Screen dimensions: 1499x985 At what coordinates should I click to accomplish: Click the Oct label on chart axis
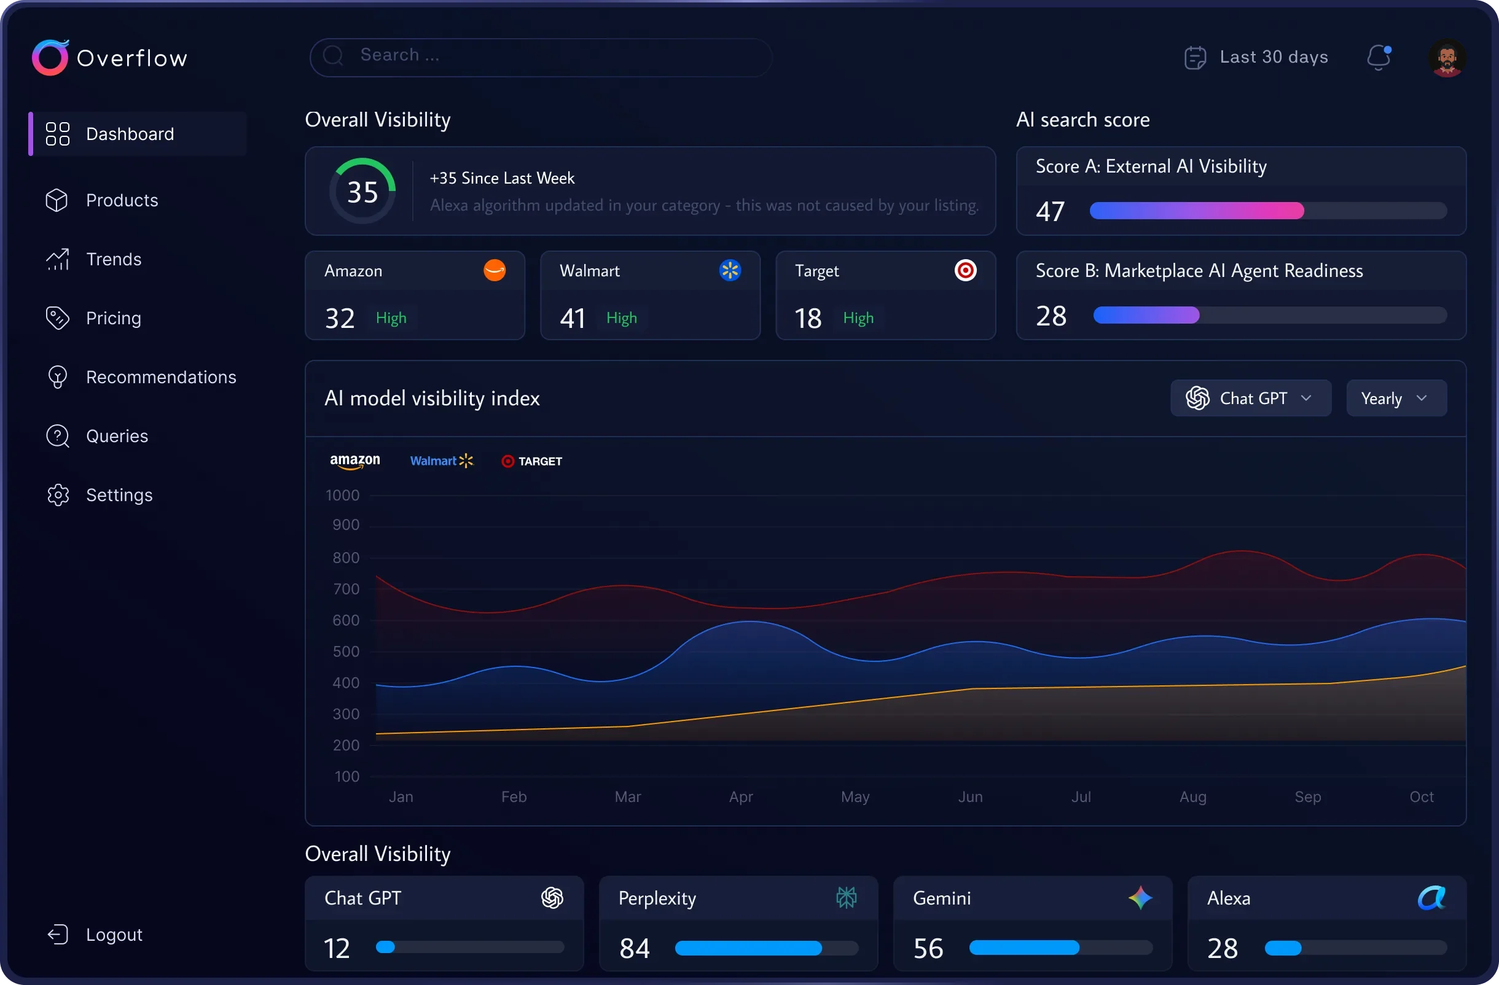click(x=1422, y=797)
